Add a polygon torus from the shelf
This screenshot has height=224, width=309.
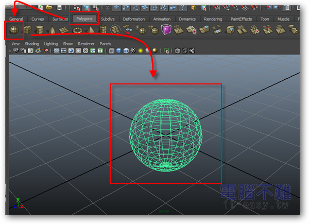click(78, 30)
